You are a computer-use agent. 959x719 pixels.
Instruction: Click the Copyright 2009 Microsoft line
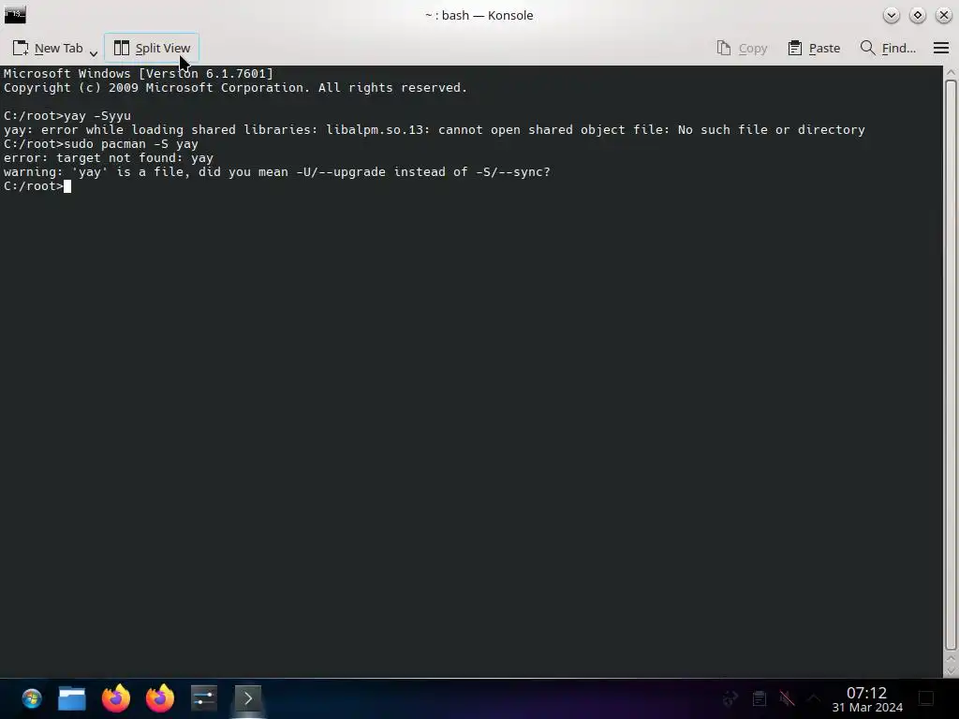[235, 87]
